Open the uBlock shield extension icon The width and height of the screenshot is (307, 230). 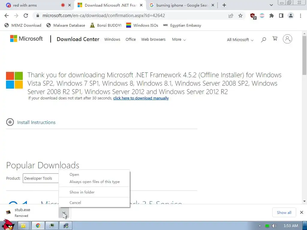(x=253, y=16)
